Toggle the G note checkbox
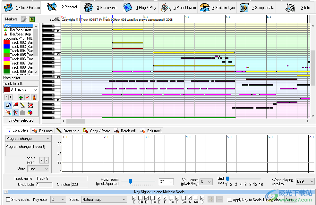 [x=177, y=198]
